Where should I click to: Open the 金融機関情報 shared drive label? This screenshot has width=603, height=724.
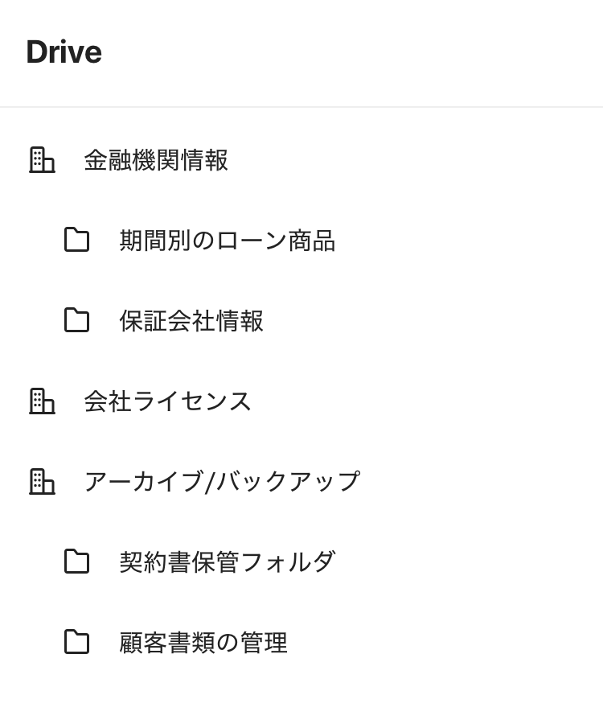tap(156, 160)
